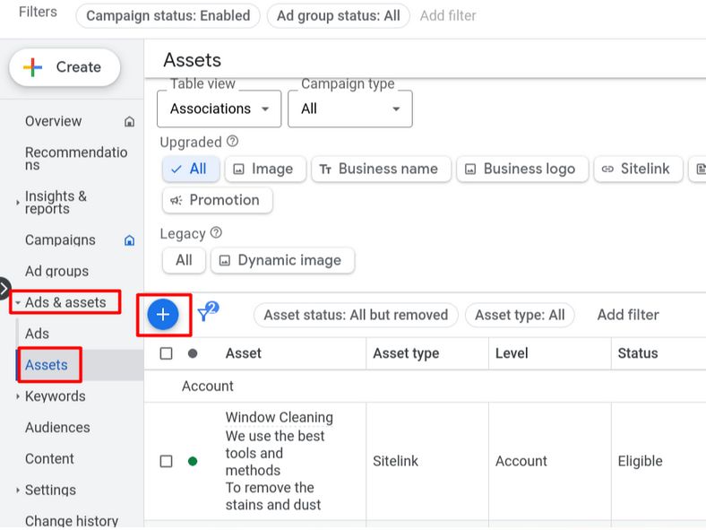Image resolution: width=706 pixels, height=530 pixels.
Task: Click home icon beside Campaigns
Action: pyautogui.click(x=129, y=240)
